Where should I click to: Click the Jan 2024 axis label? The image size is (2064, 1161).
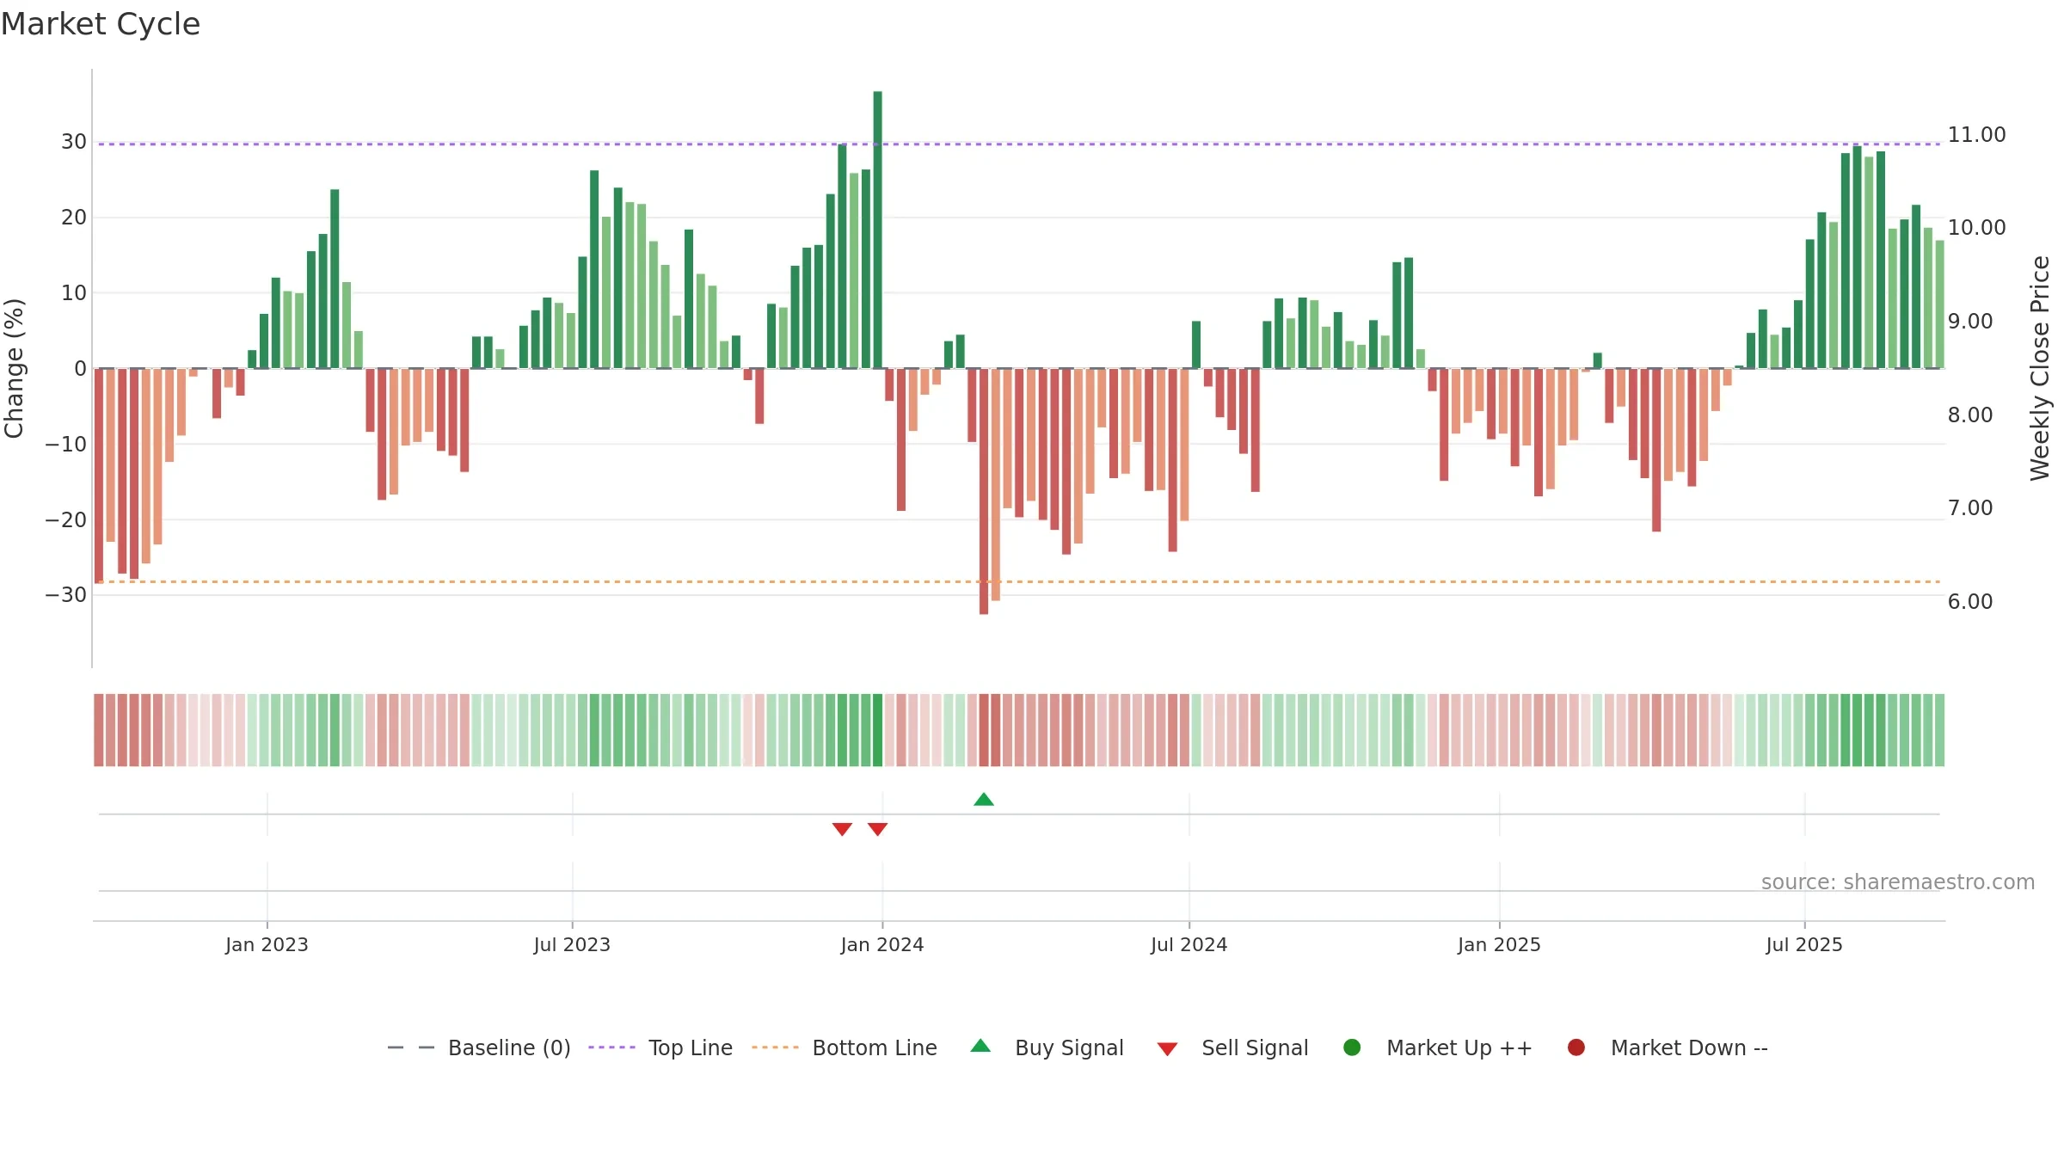pos(882,945)
